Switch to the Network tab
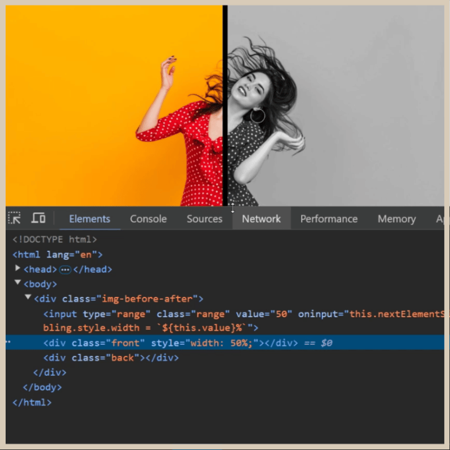 (261, 219)
